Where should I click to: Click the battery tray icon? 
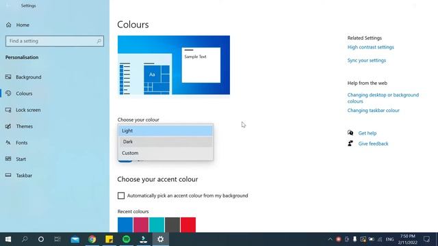(x=371, y=239)
